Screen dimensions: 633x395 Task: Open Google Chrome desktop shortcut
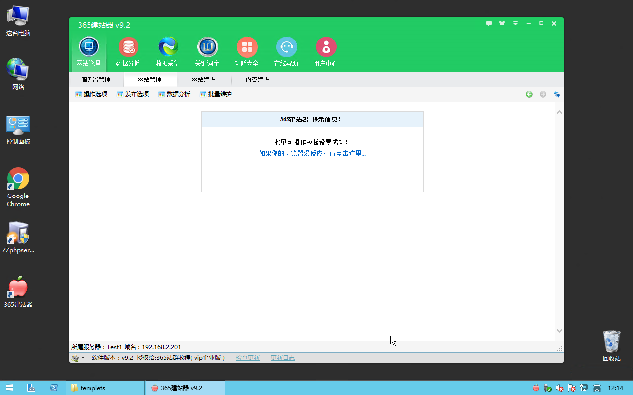coord(18,188)
